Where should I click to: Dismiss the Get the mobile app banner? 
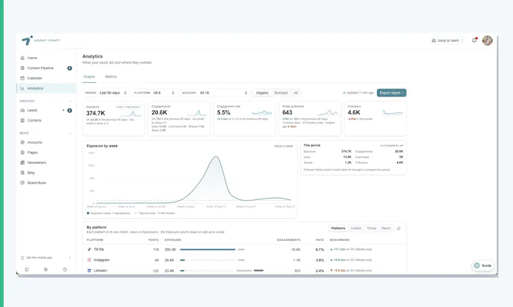(x=70, y=258)
